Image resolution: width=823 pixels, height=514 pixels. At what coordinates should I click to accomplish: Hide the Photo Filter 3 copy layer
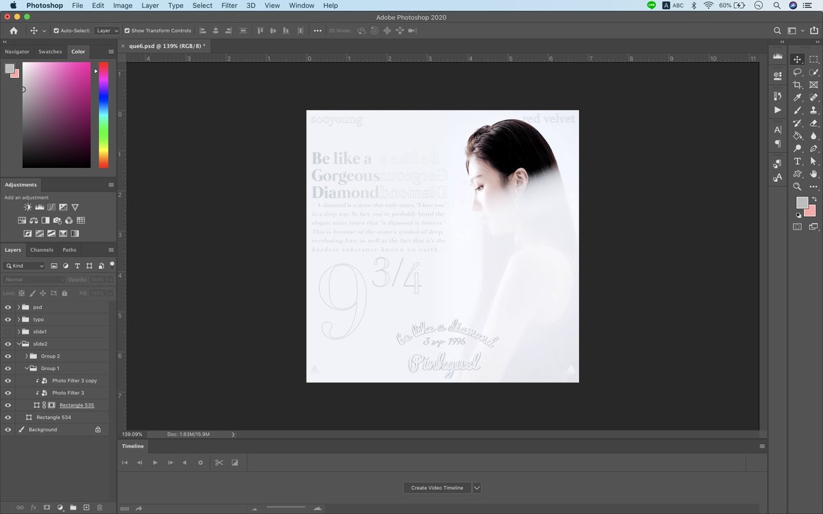tap(8, 380)
